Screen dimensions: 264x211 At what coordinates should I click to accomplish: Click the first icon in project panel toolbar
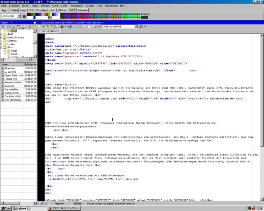pos(3,27)
